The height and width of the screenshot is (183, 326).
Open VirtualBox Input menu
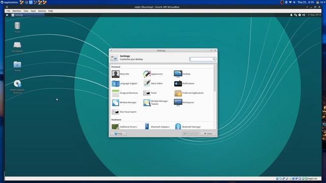[x=33, y=11]
